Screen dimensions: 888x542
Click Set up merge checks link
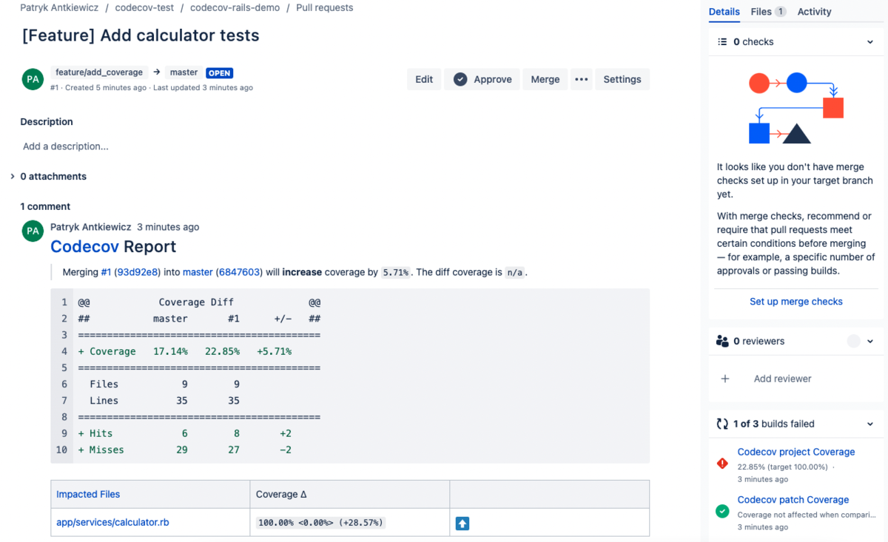pyautogui.click(x=796, y=301)
